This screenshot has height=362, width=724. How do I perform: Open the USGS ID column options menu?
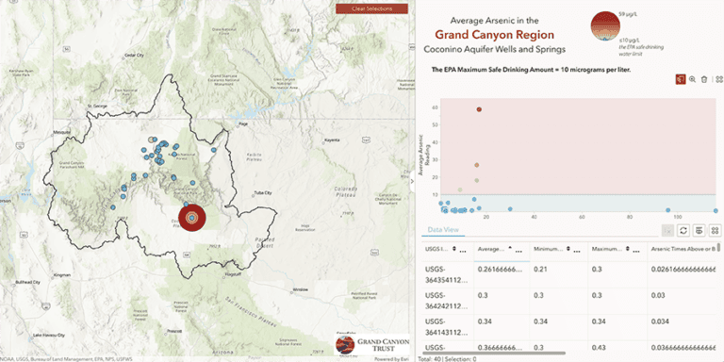pos(463,250)
